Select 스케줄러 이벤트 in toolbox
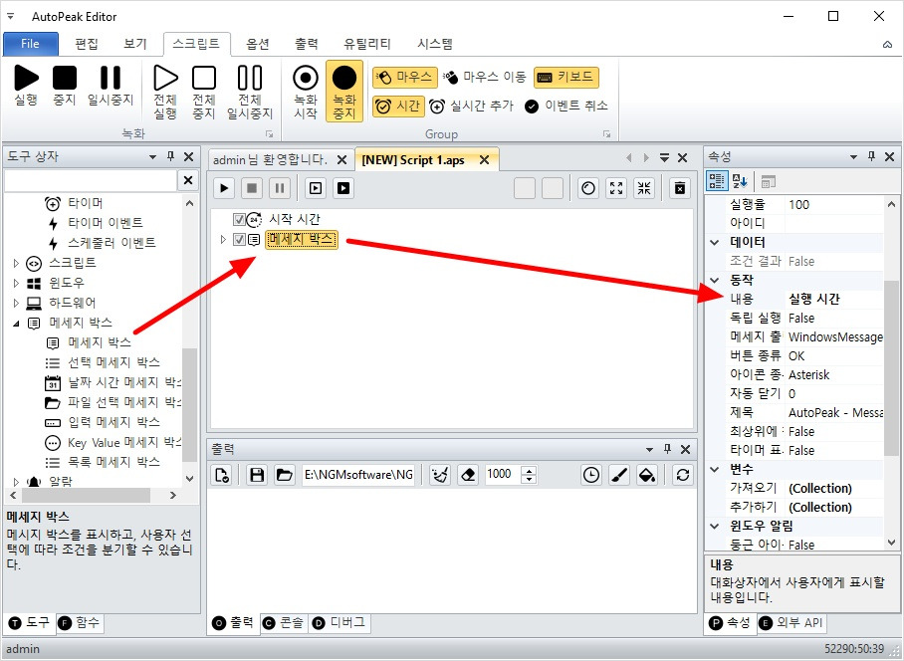The width and height of the screenshot is (904, 661). tap(112, 243)
